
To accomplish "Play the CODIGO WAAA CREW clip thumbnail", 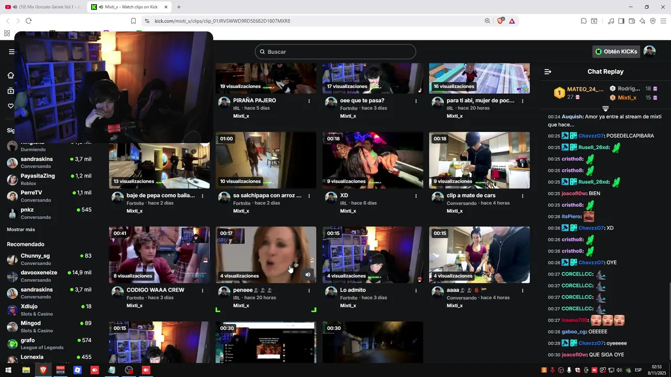I will 159,255.
